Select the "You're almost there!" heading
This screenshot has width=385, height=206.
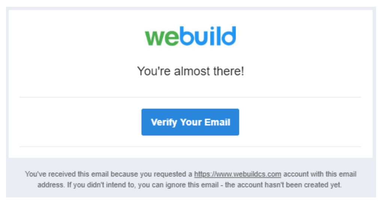point(191,71)
